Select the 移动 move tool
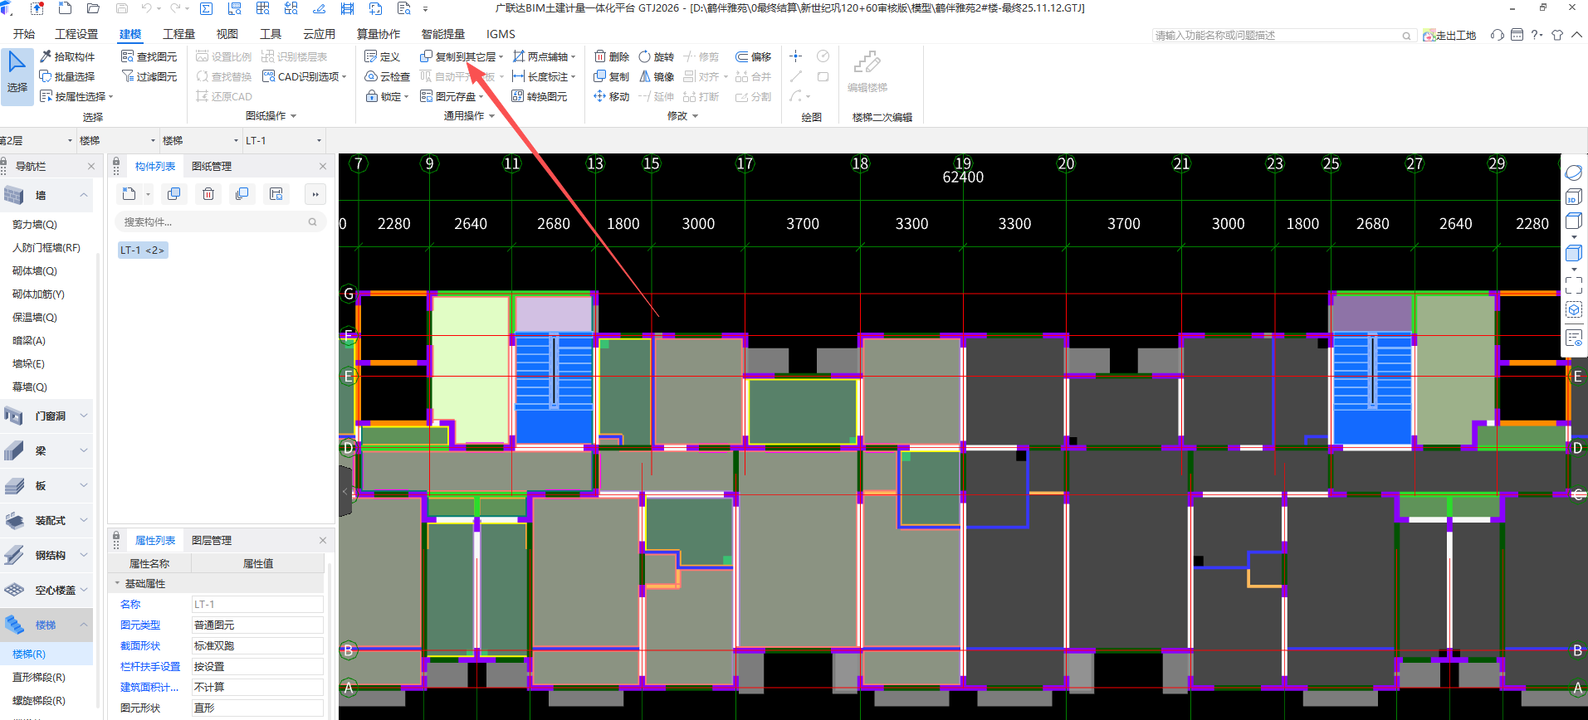The width and height of the screenshot is (1588, 720). point(612,96)
